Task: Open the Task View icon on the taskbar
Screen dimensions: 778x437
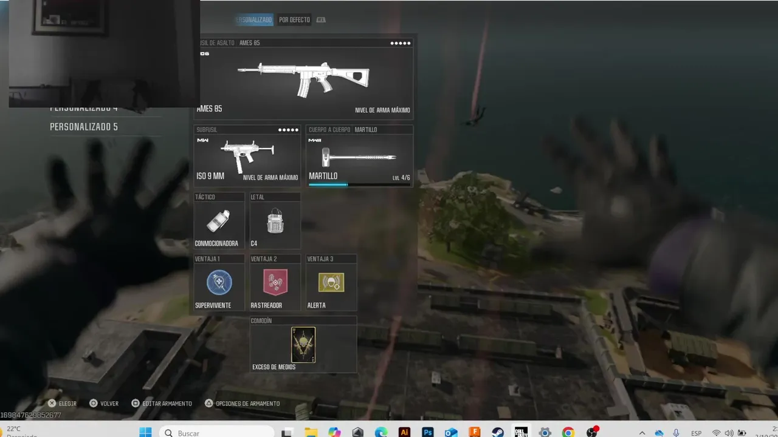Action: coord(288,432)
